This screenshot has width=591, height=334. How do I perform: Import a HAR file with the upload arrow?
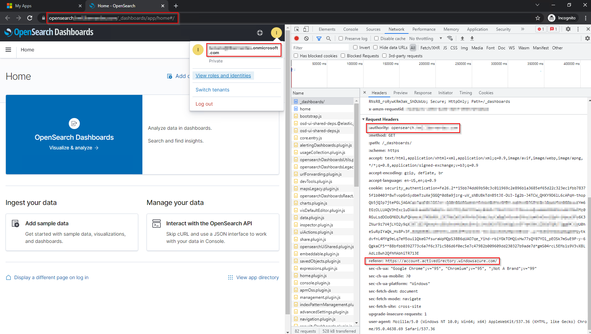(462, 39)
